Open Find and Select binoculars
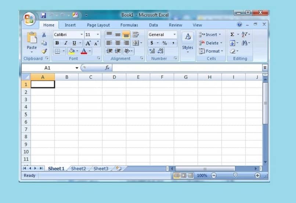The height and width of the screenshot is (203, 296). 245,43
